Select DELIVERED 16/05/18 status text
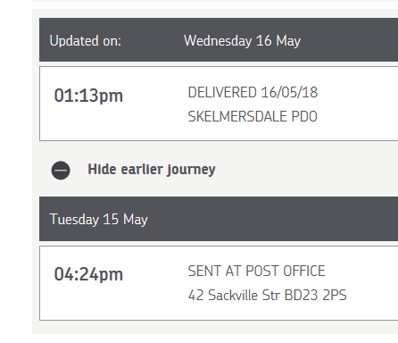Viewport: 398px width, 343px height. coord(253,92)
